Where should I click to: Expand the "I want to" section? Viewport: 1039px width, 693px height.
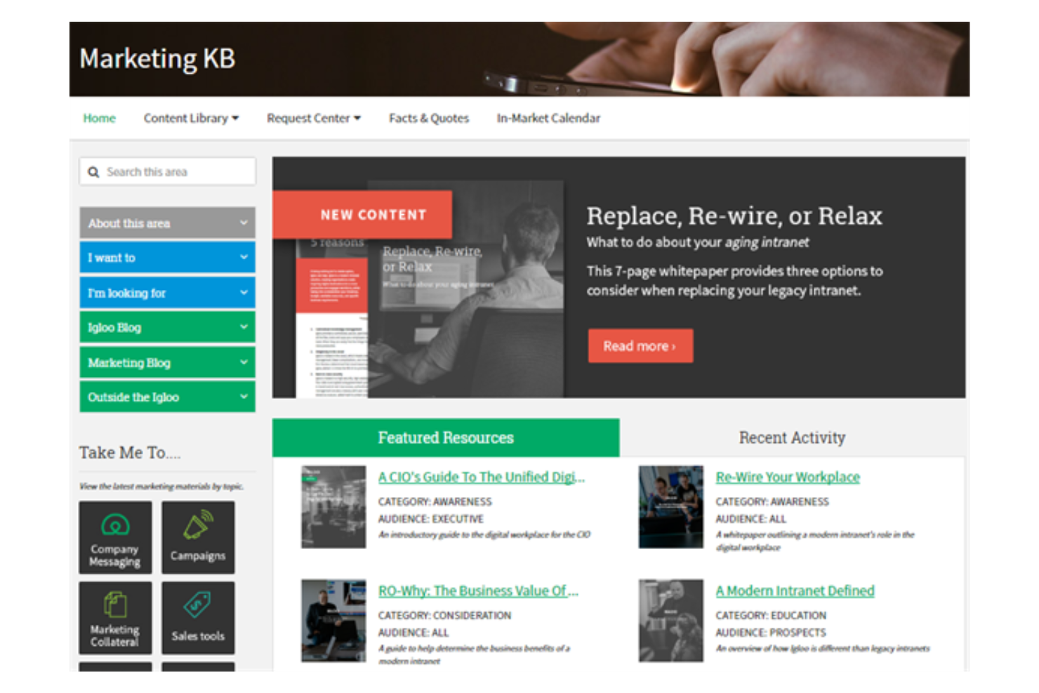point(167,258)
